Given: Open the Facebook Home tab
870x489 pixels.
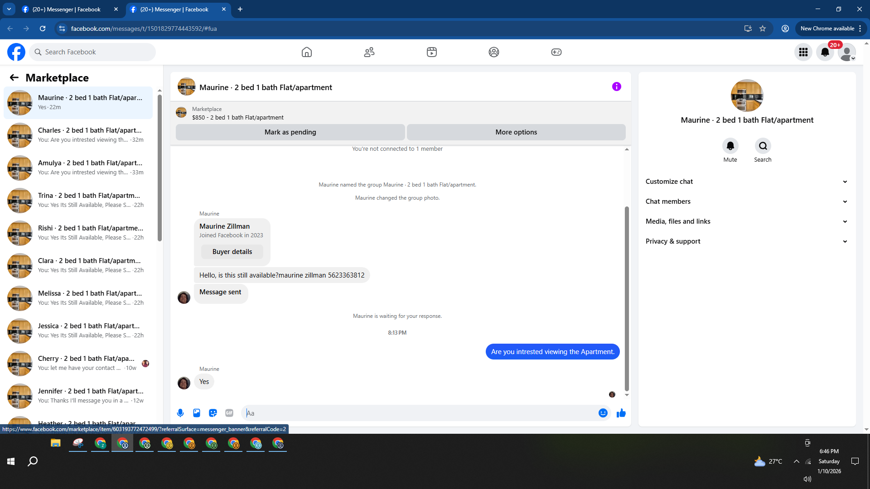Looking at the screenshot, I should (307, 52).
